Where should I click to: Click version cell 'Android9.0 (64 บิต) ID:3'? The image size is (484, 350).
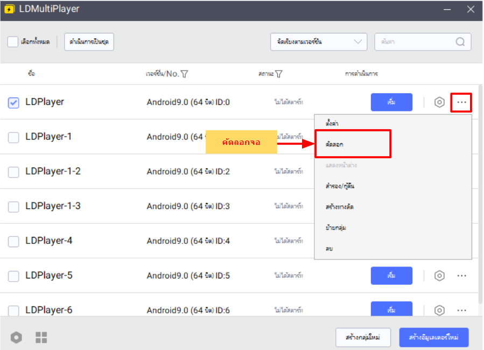pos(188,206)
